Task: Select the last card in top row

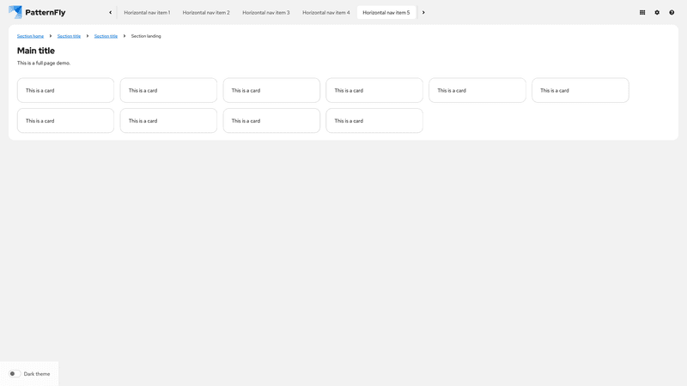Action: pos(580,90)
